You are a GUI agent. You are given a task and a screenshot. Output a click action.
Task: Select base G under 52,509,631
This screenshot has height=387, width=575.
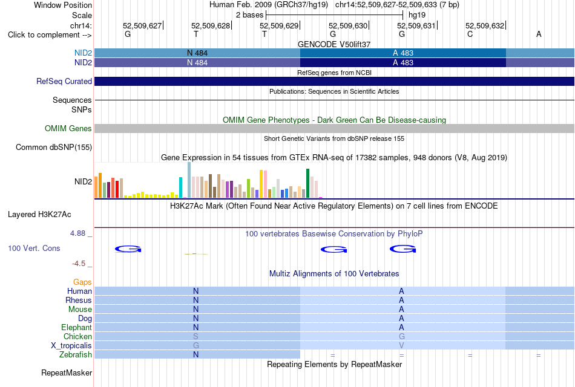(402, 34)
